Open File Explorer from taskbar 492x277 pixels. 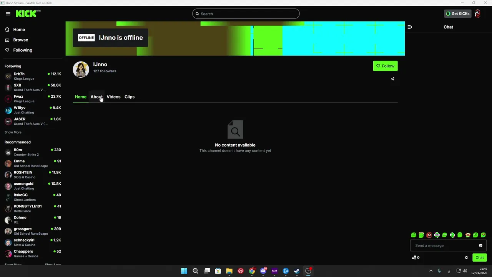point(229,271)
